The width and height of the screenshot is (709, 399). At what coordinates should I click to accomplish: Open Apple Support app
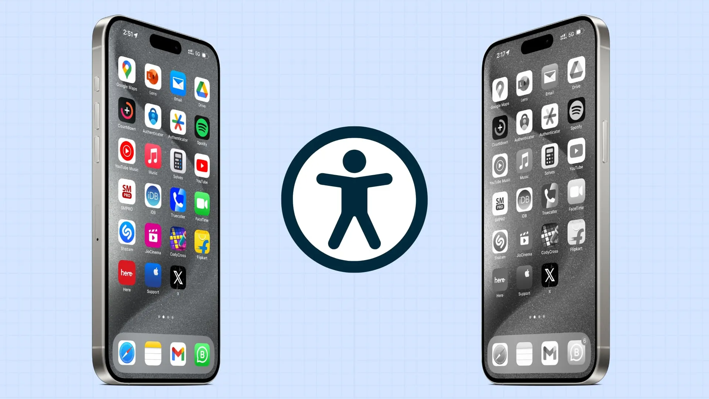pos(153,278)
